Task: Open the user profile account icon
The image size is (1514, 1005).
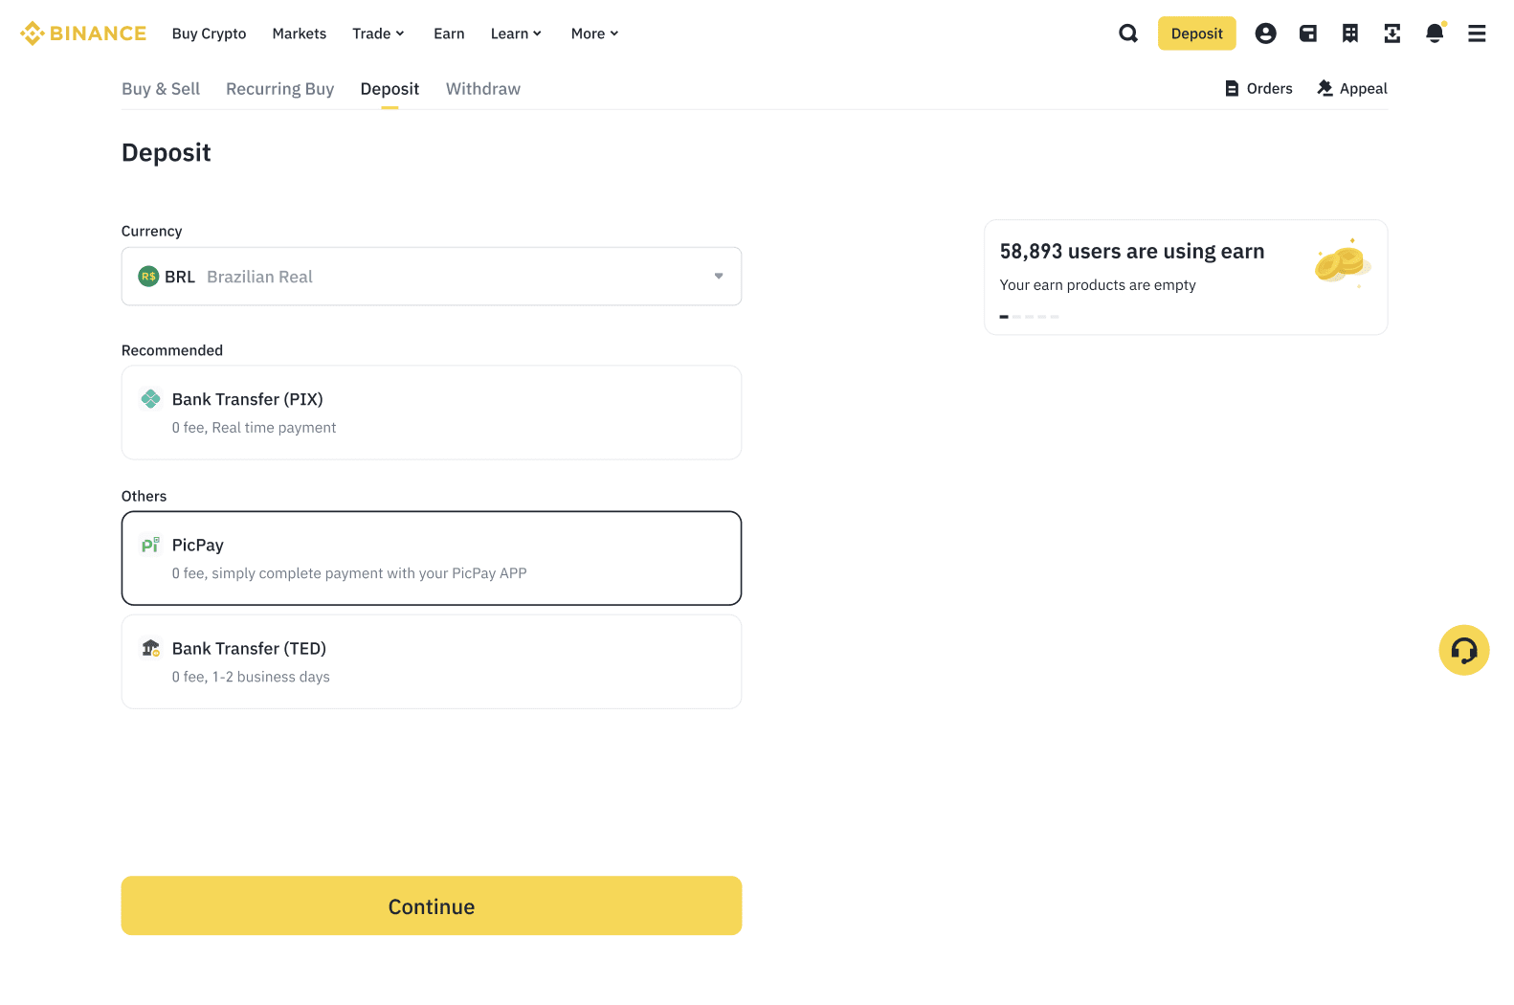Action: pos(1265,33)
